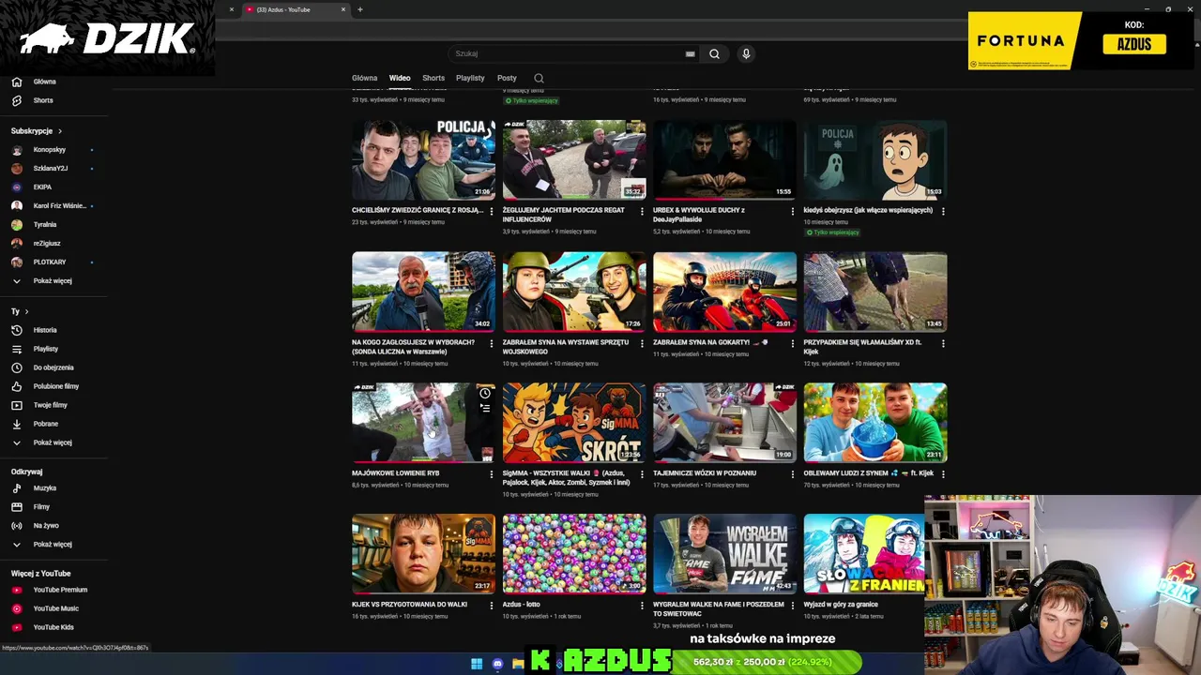Switch to the Główna channel tab
The height and width of the screenshot is (675, 1201).
click(x=364, y=78)
